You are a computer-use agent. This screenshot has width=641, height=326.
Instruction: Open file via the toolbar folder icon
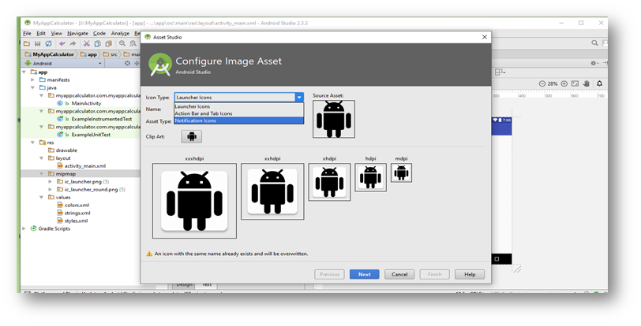(27, 43)
